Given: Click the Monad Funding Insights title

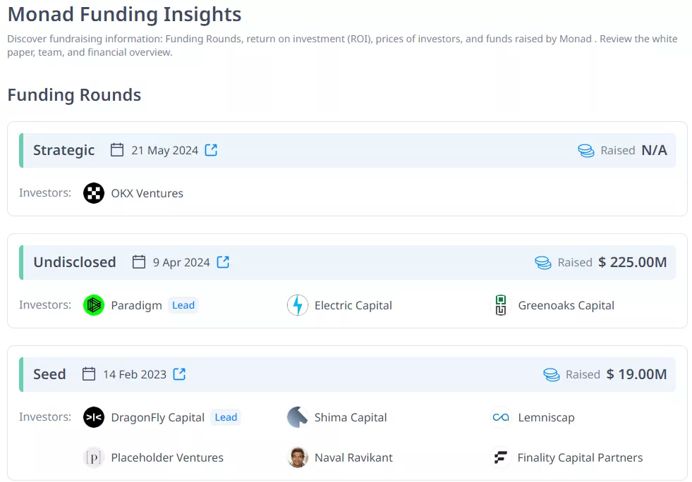Looking at the screenshot, I should (123, 14).
